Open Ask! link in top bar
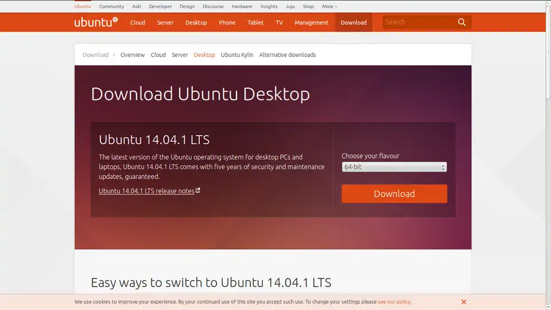This screenshot has height=310, width=551. click(x=137, y=6)
